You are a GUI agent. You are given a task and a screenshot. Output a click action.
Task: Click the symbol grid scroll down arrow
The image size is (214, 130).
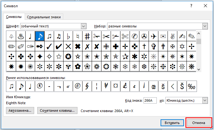click(199, 70)
